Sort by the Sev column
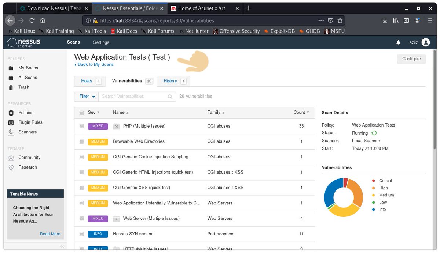Image resolution: width=440 pixels, height=253 pixels. (x=94, y=112)
